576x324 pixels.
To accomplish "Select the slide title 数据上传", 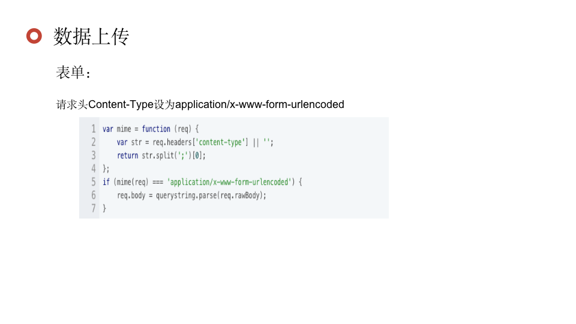I will click(91, 37).
